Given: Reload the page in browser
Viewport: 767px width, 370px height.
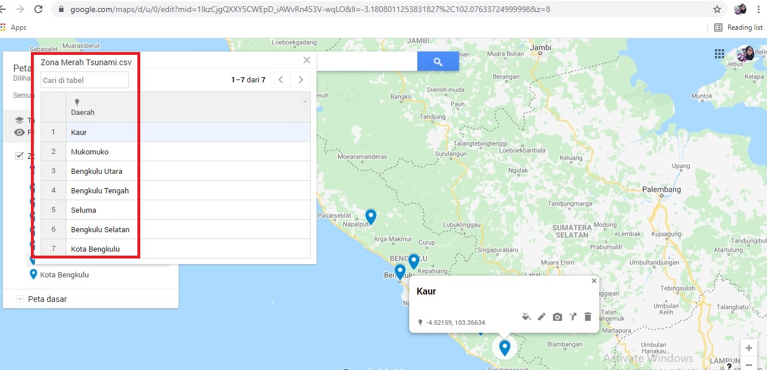Looking at the screenshot, I should point(38,9).
